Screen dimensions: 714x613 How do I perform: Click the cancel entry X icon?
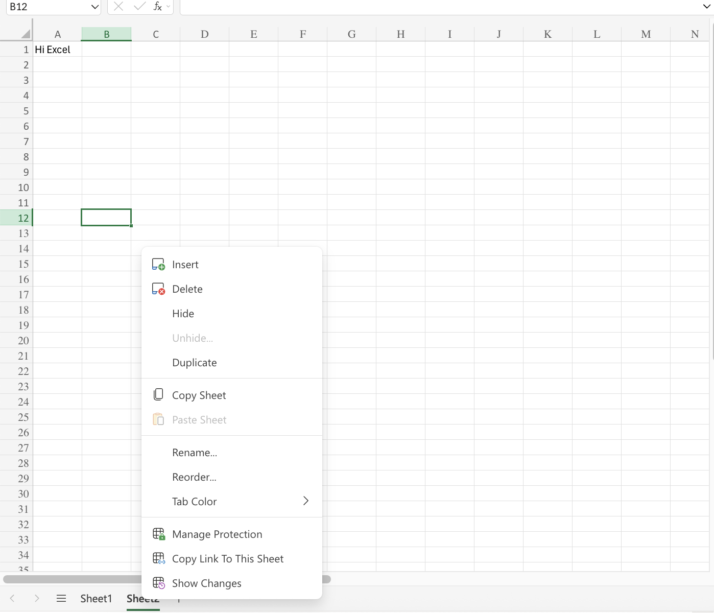(x=118, y=7)
